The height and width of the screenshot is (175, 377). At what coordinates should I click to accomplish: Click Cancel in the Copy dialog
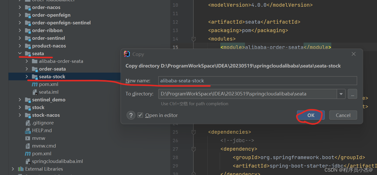[x=343, y=115]
